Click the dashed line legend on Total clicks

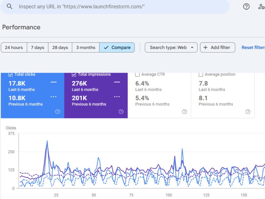click(54, 97)
